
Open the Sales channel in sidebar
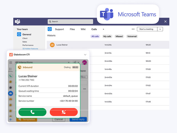point(25,42)
